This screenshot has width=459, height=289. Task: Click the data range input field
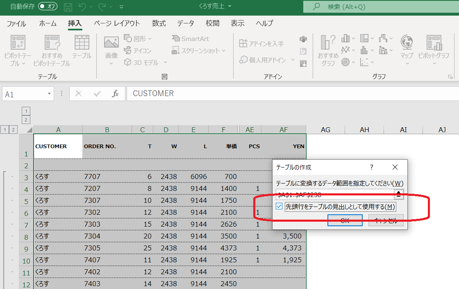[x=335, y=194]
